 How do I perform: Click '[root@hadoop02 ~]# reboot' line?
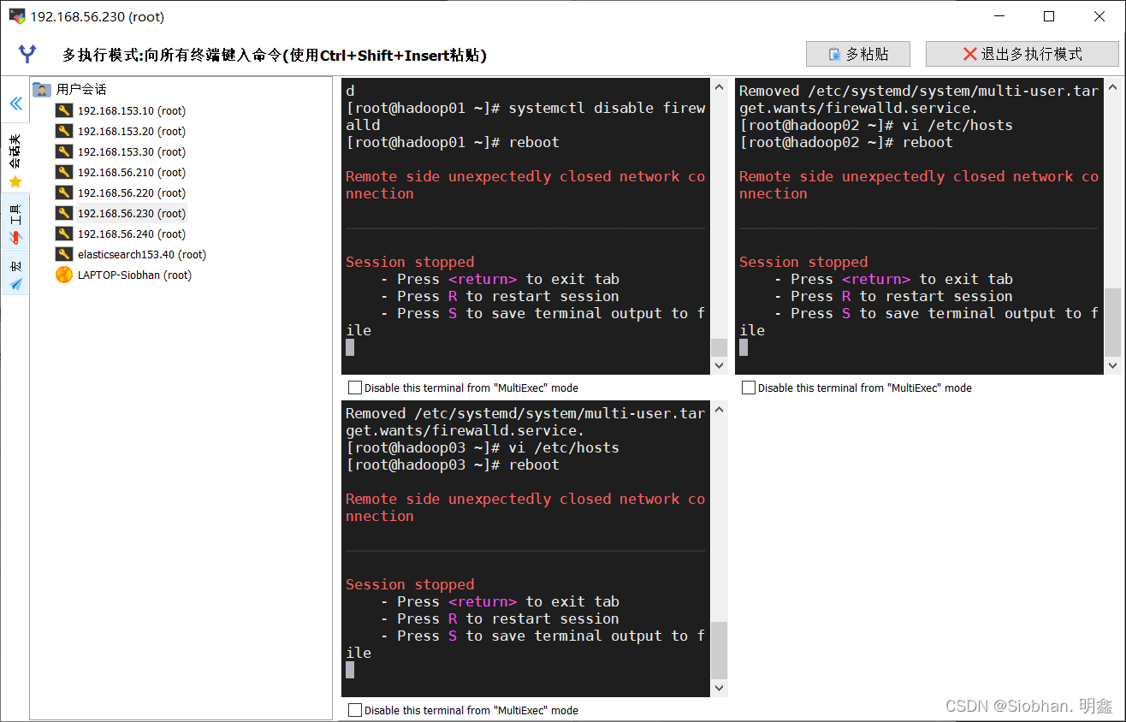point(846,142)
